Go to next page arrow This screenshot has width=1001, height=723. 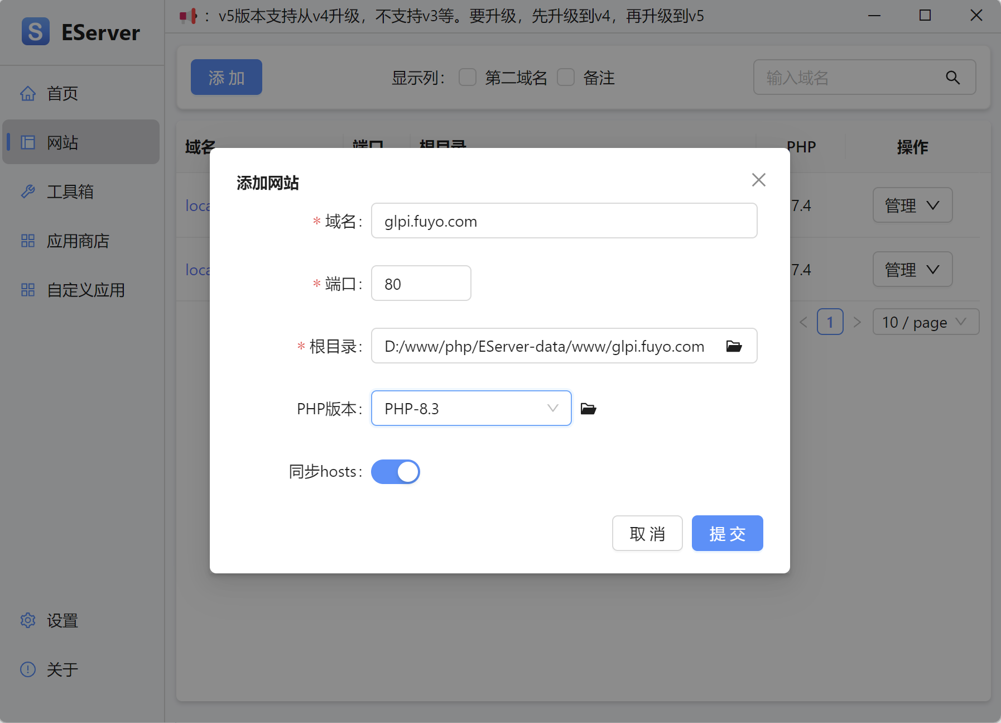coord(857,322)
